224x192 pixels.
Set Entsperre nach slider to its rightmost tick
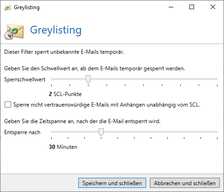pyautogui.click(x=217, y=132)
